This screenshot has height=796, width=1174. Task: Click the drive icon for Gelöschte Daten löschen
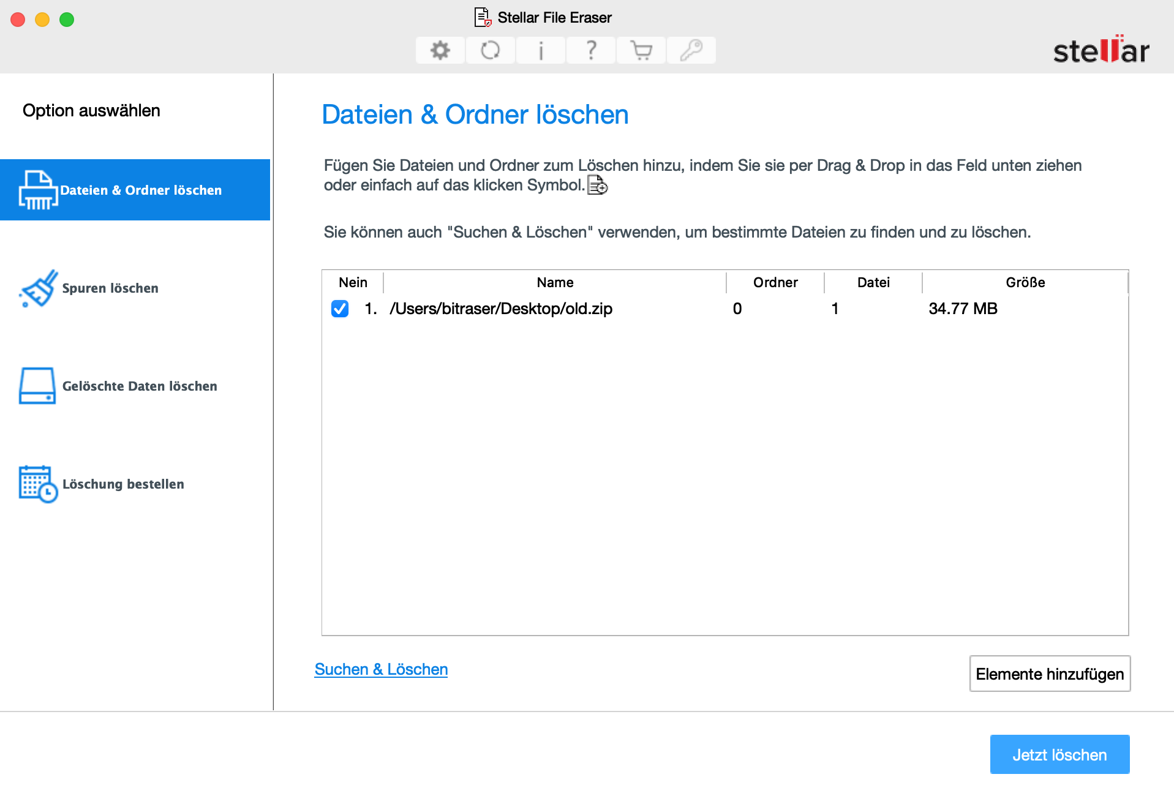[37, 386]
